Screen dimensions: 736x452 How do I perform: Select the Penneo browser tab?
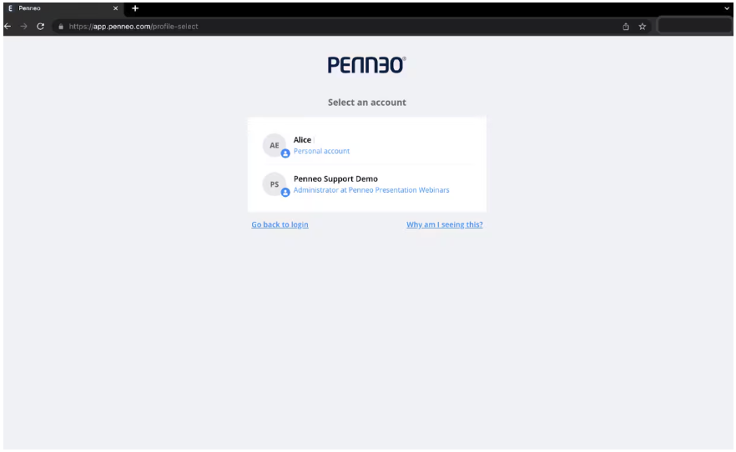coord(63,8)
